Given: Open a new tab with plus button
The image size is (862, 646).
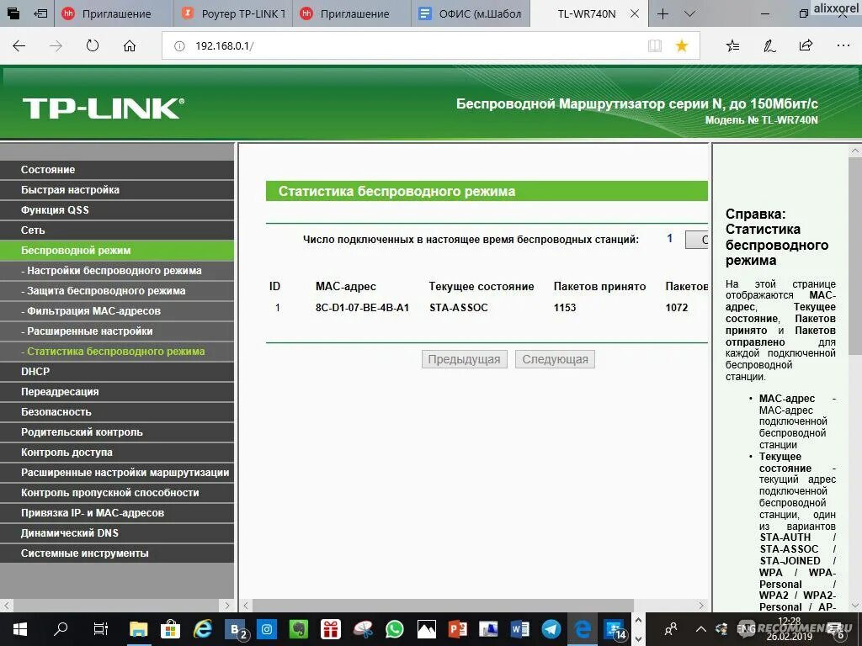Looking at the screenshot, I should click(x=663, y=13).
